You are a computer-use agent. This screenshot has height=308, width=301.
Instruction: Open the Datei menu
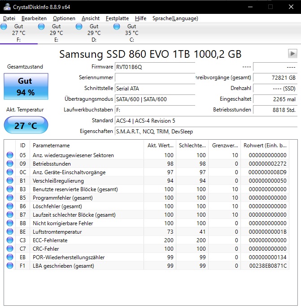9,18
